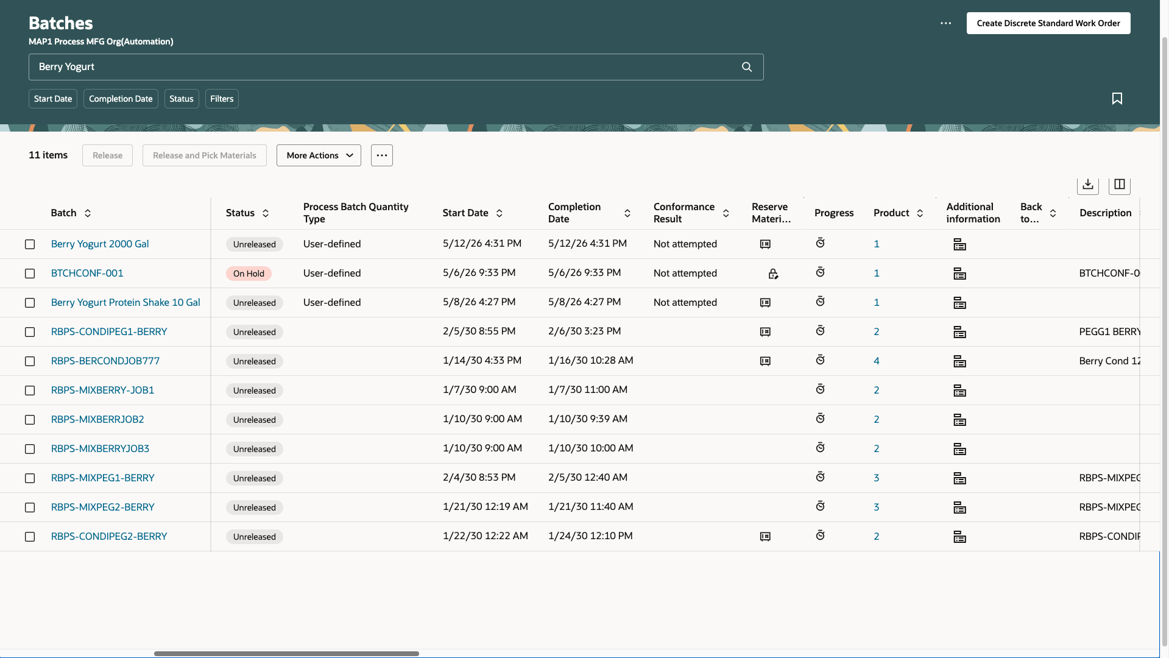
Task: Click the horizontal scrollbar thumb at bottom
Action: pyautogui.click(x=286, y=654)
